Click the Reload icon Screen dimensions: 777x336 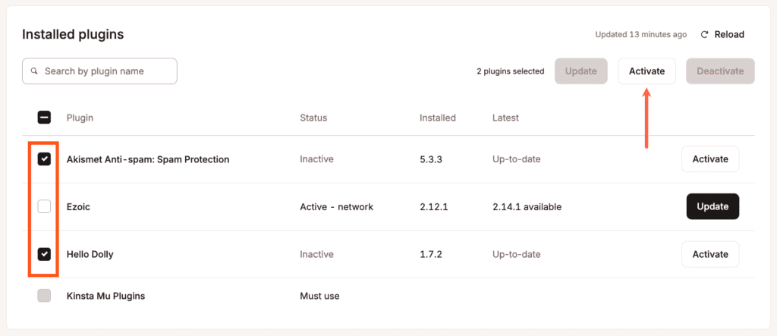(x=704, y=35)
